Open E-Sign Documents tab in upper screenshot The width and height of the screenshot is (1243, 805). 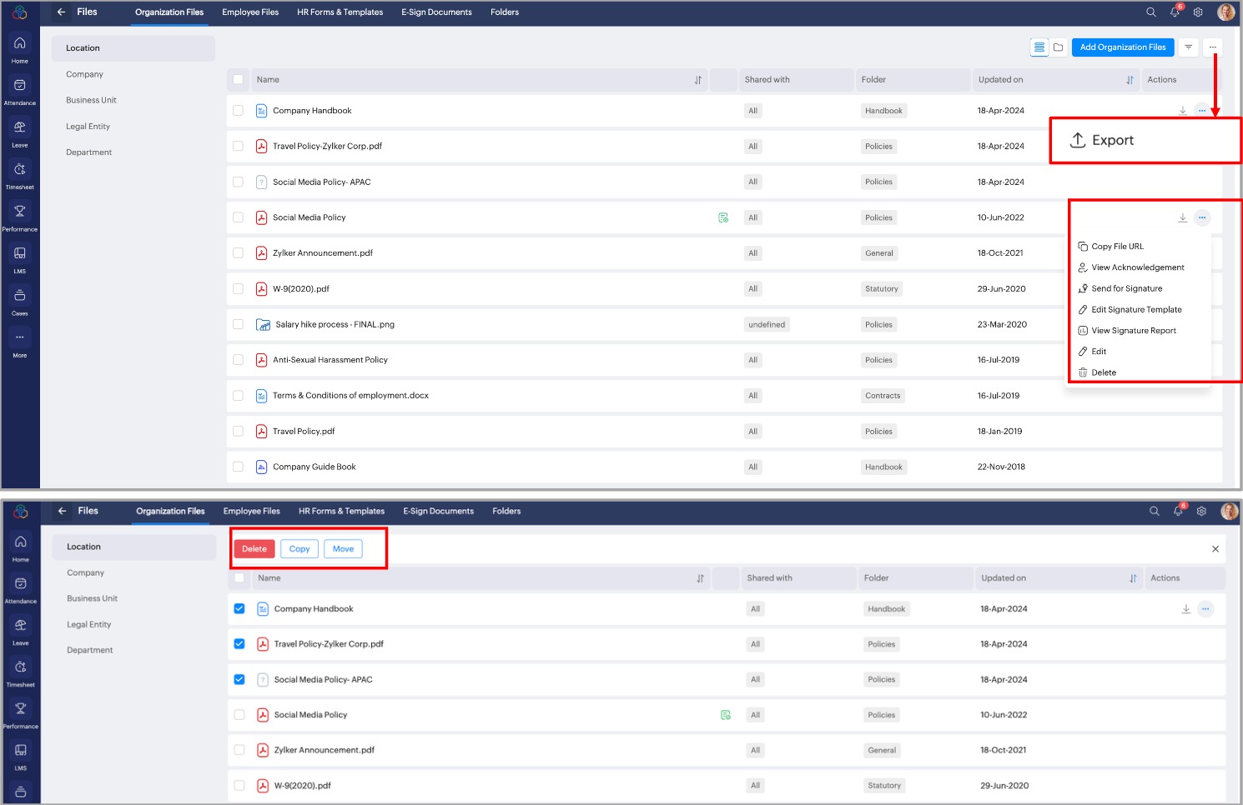(436, 12)
